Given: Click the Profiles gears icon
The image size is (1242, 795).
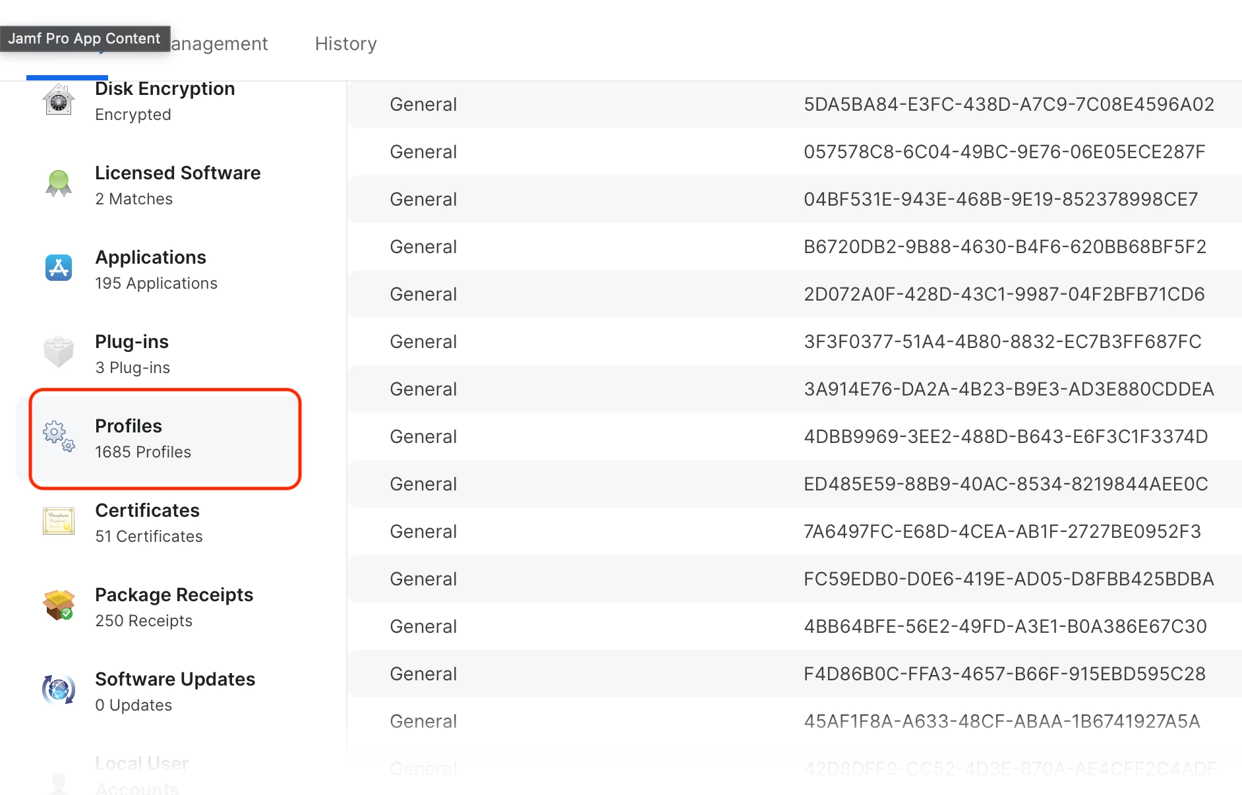Looking at the screenshot, I should pos(59,436).
